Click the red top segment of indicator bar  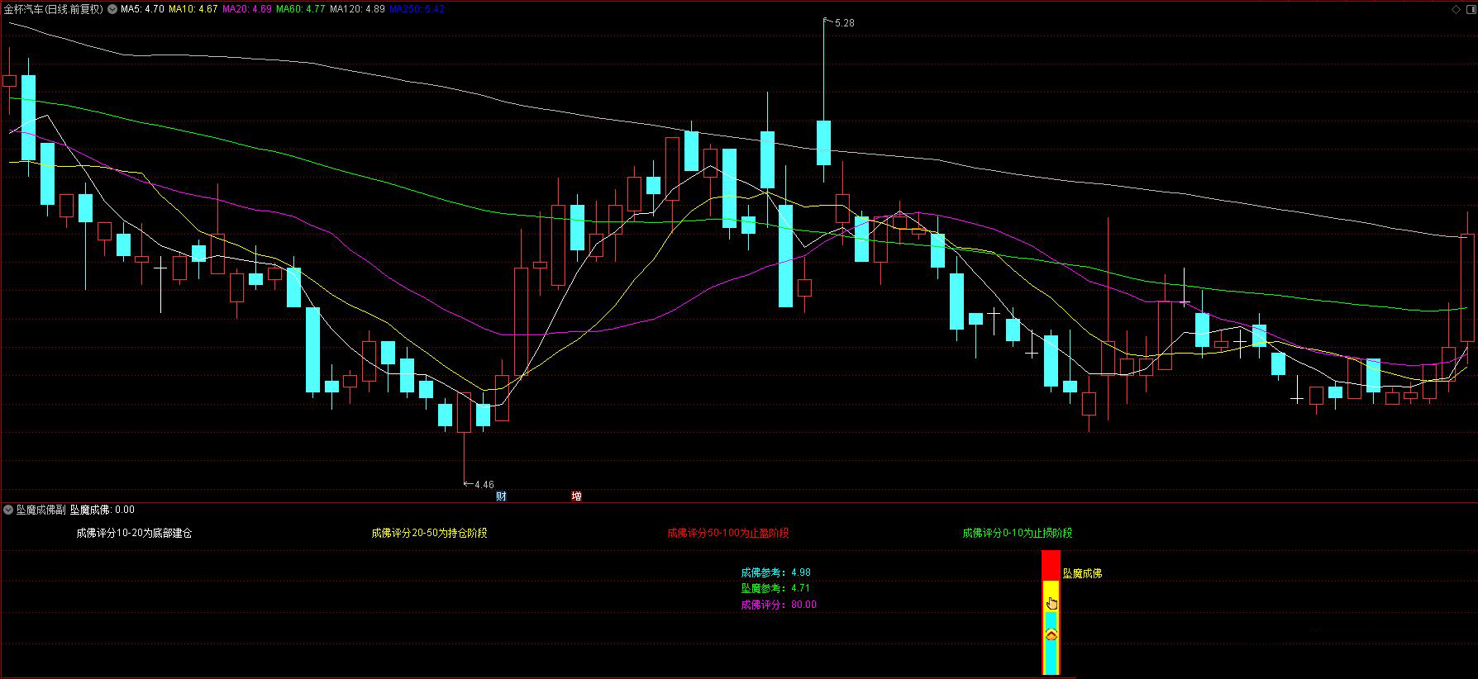pos(1051,566)
